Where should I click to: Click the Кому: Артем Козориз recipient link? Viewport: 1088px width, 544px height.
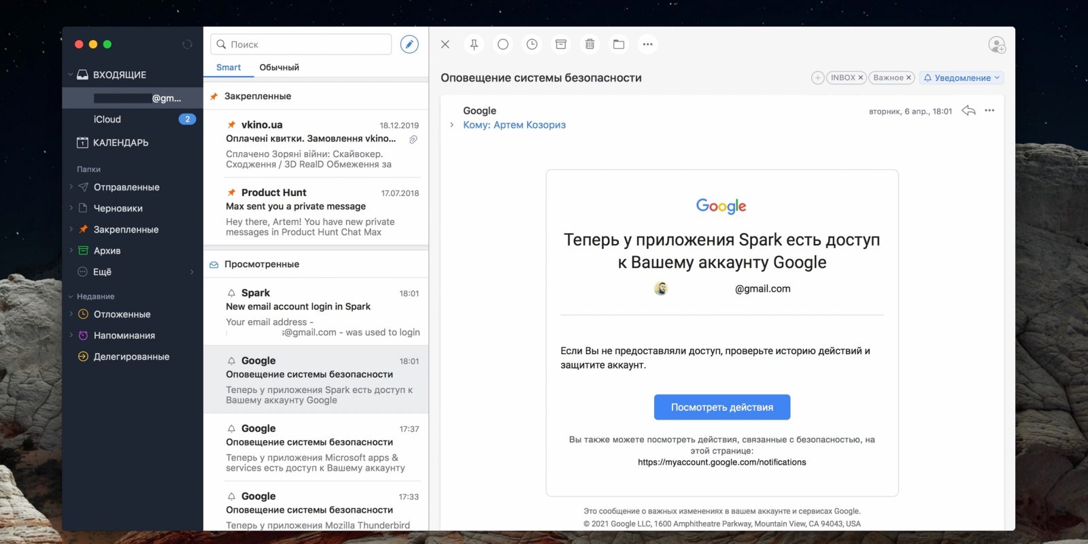tap(514, 125)
